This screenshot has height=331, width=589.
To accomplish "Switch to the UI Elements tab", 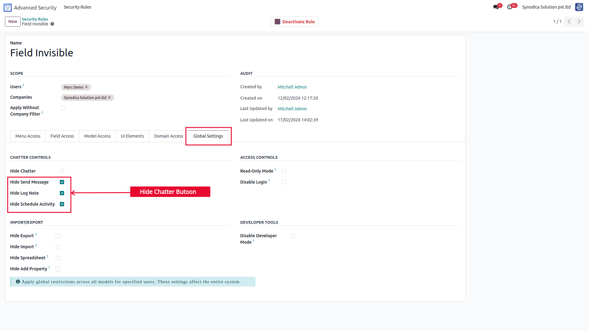I will pyautogui.click(x=132, y=136).
